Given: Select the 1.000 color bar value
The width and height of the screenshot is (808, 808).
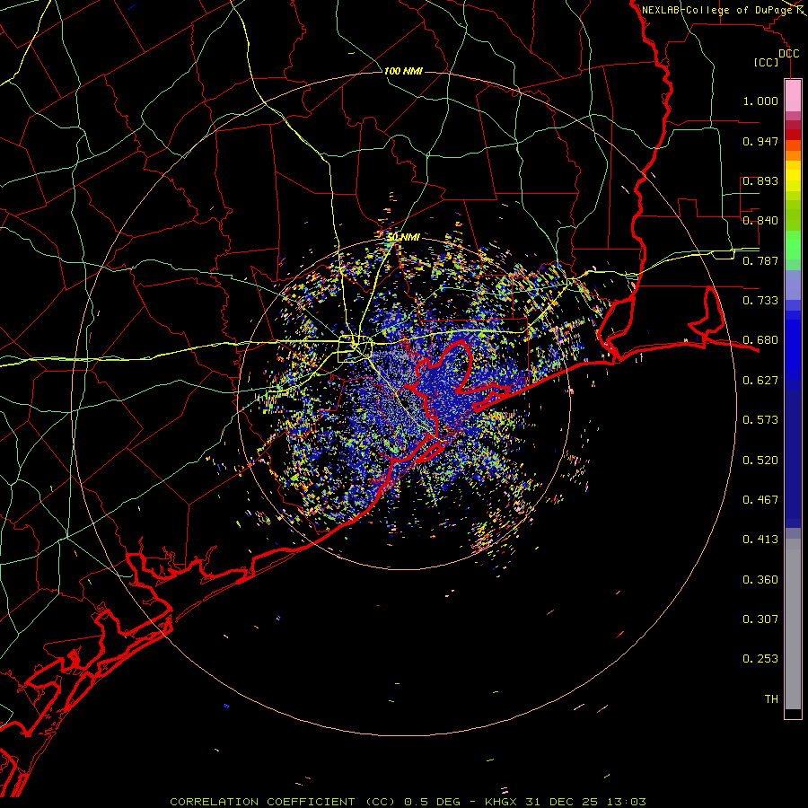Looking at the screenshot, I should (x=760, y=101).
